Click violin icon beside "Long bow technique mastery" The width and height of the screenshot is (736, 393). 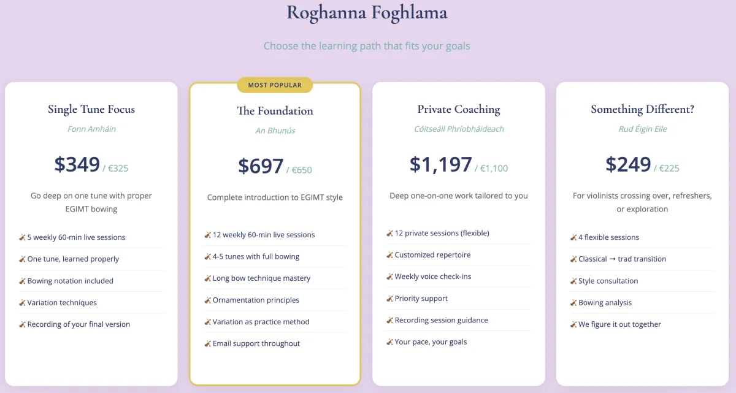pyautogui.click(x=208, y=278)
